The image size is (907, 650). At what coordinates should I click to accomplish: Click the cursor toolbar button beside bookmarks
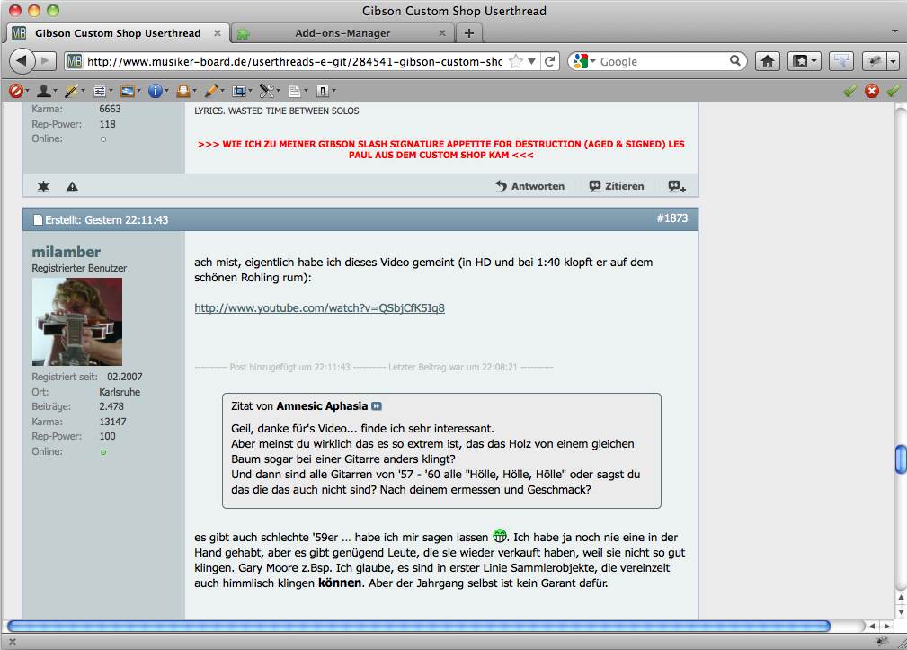click(x=841, y=61)
